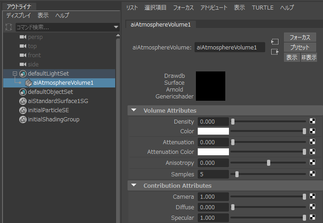
Task: Click the 表示 button below プリセット
Action: click(292, 57)
